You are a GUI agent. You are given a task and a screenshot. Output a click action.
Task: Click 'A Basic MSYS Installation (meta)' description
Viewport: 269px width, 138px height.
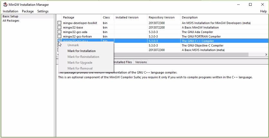[x=203, y=50]
